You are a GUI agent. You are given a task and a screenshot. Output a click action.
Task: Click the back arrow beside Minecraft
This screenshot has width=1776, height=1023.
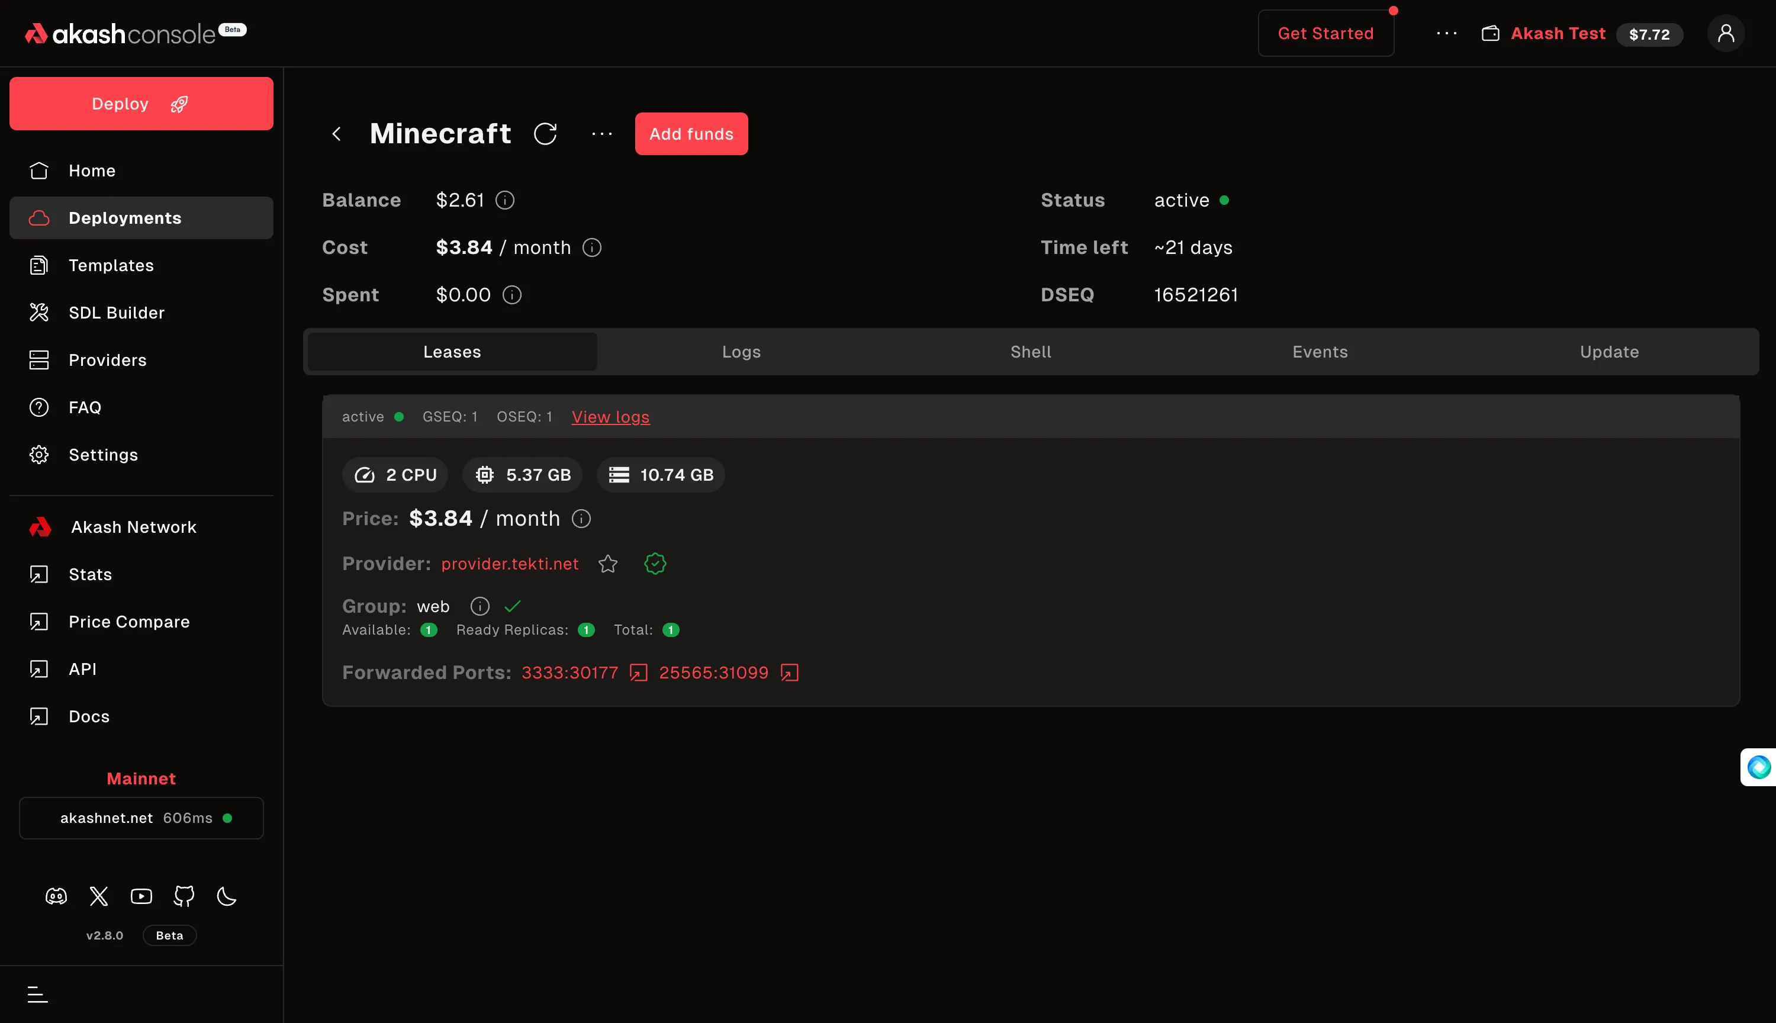pyautogui.click(x=336, y=133)
